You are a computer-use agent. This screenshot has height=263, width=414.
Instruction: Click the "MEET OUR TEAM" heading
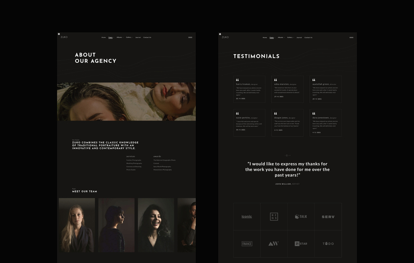point(84,191)
